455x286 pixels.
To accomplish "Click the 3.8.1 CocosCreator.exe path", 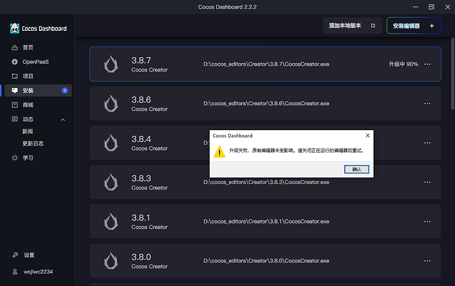I will click(266, 222).
